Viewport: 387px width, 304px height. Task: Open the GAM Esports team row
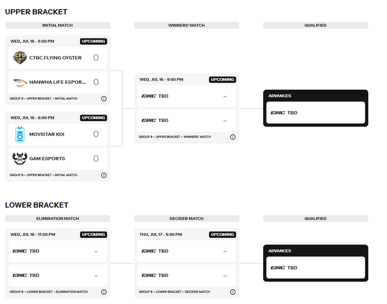57,159
